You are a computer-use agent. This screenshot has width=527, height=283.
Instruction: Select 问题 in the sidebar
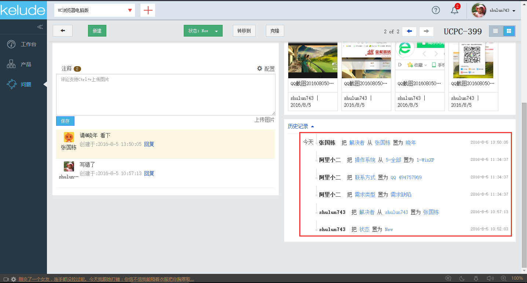23,84
